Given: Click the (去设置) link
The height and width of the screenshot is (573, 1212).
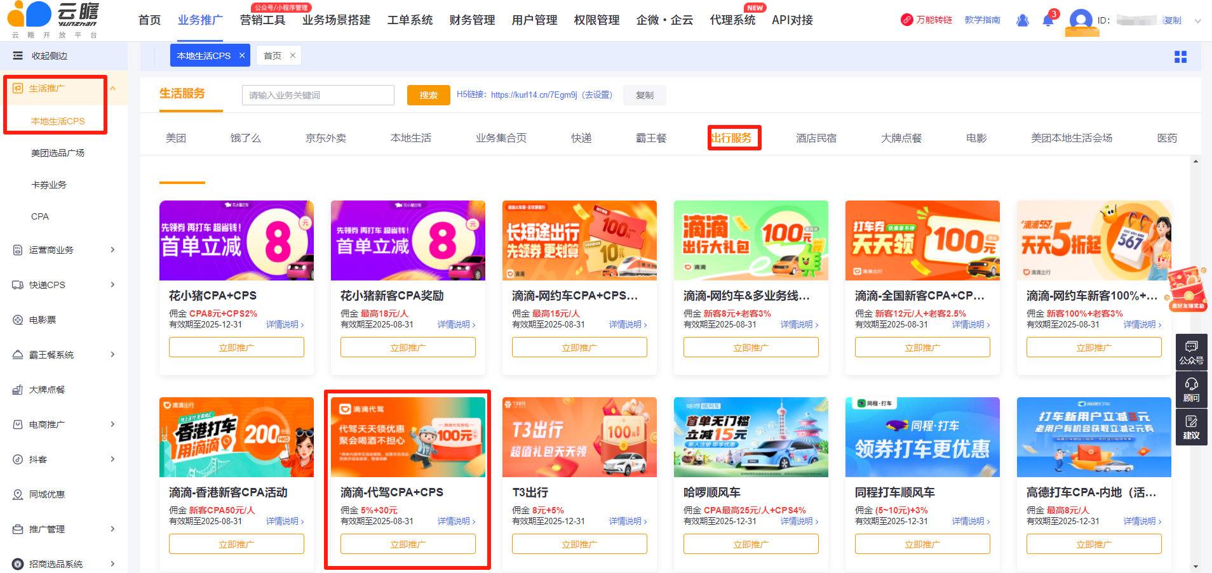Looking at the screenshot, I should coord(597,95).
